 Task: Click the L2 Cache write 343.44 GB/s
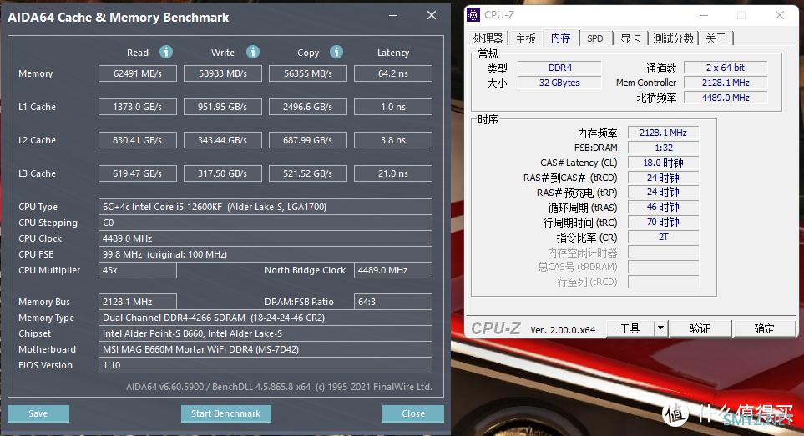[x=223, y=140]
